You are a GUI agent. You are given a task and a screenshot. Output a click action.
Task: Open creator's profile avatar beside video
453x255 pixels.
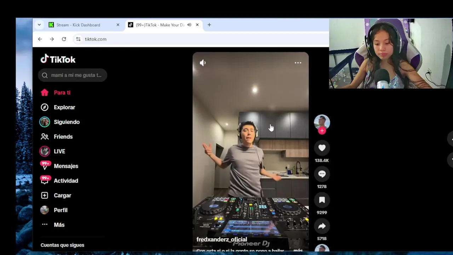[x=322, y=122]
